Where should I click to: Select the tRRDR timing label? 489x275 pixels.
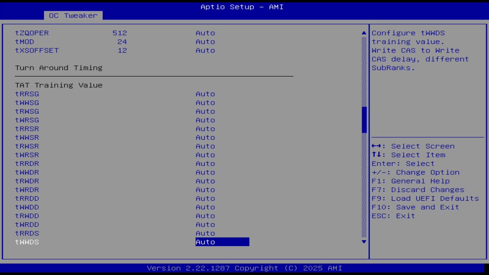[x=27, y=163]
